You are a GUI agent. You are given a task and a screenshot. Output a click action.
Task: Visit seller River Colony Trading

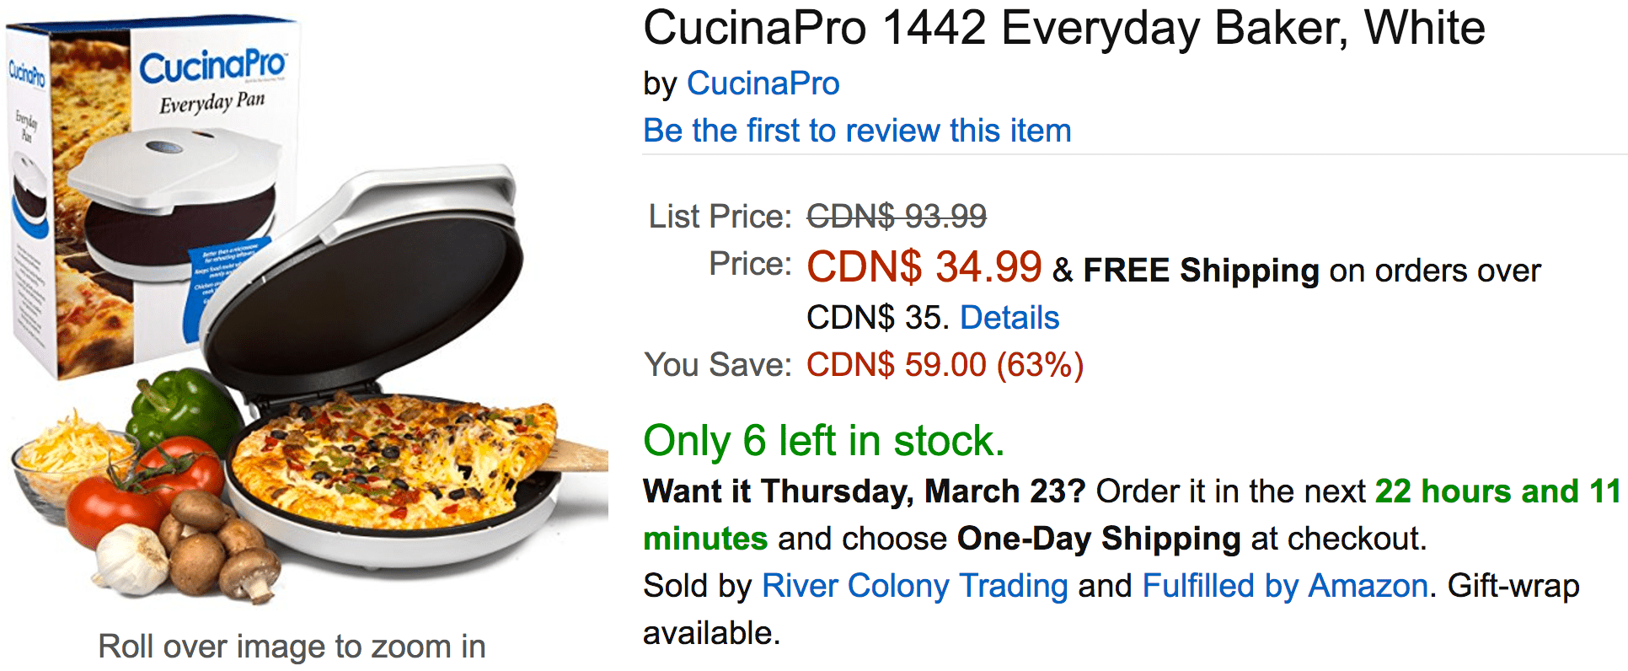[914, 585]
